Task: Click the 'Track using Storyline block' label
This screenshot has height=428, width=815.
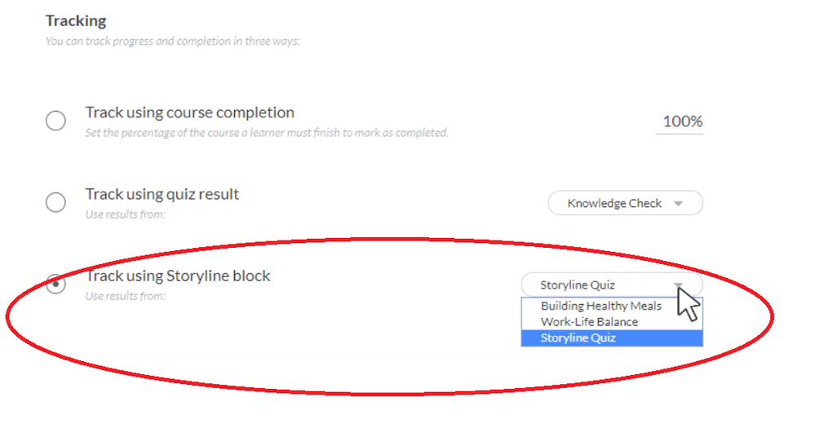Action: click(x=178, y=276)
